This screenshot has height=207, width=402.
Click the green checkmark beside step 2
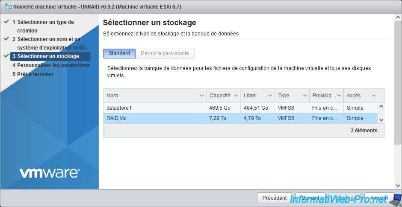click(x=6, y=39)
